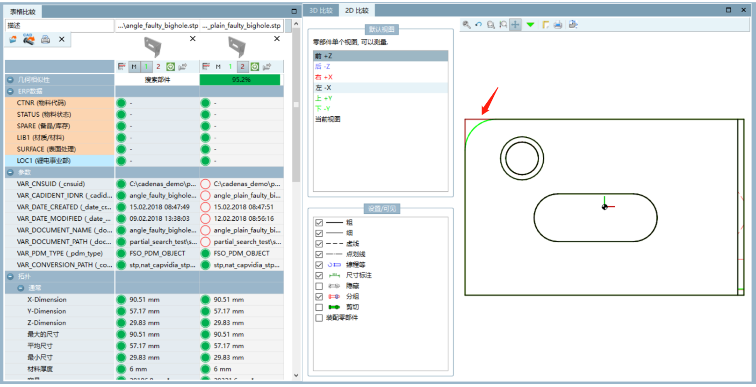Click export arrow icon in first column
This screenshot has width=756, height=387.
[183, 67]
